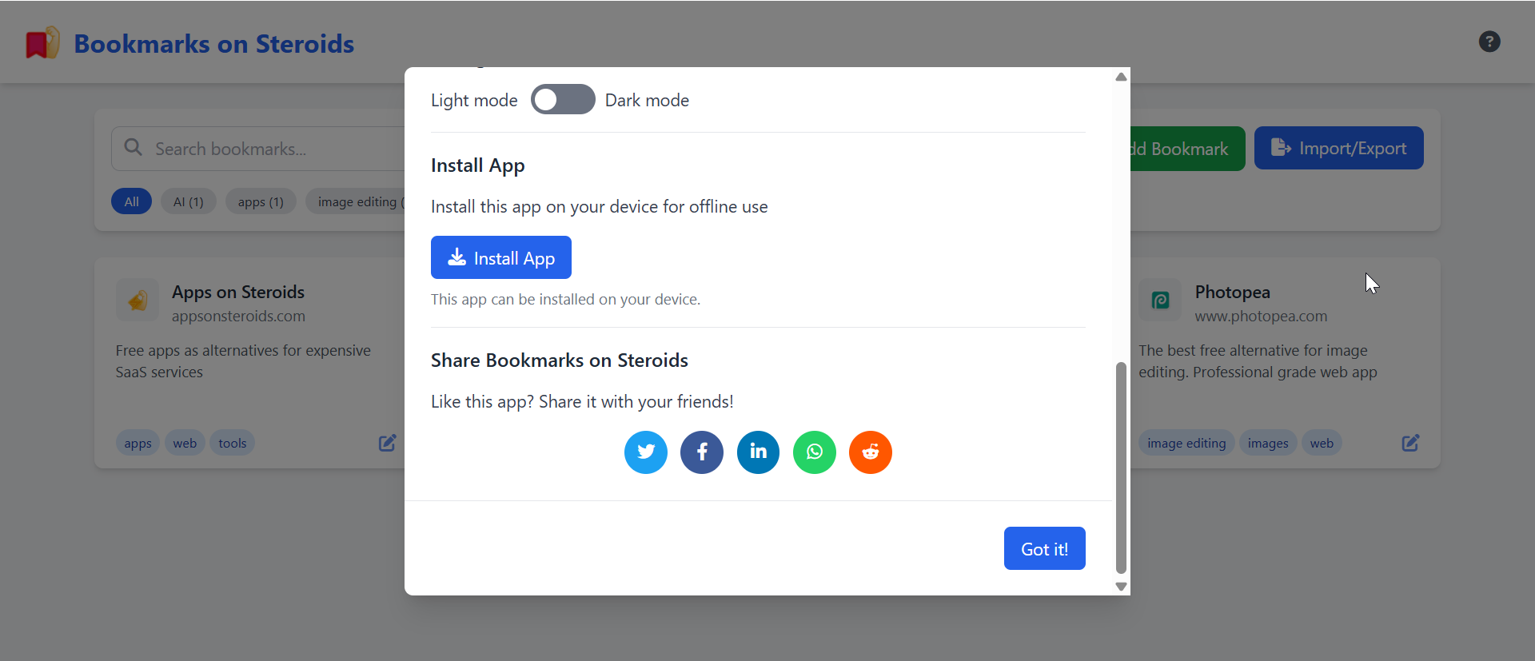Share on WhatsApp via the green icon
The height and width of the screenshot is (661, 1535).
(x=815, y=452)
